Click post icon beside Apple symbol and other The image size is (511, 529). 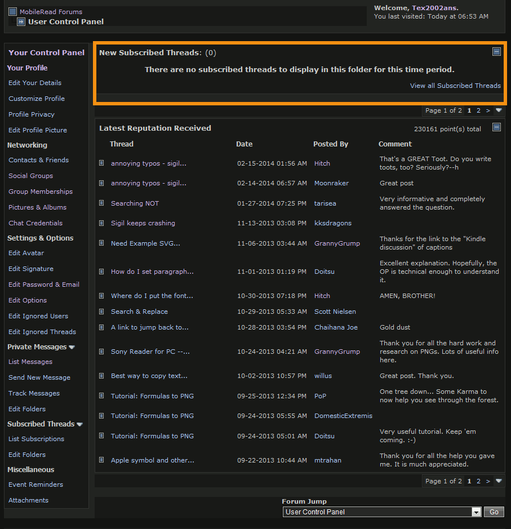point(101,460)
